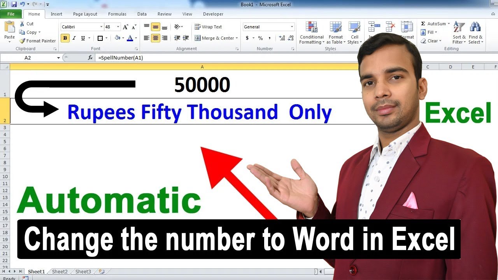The height and width of the screenshot is (280, 498).
Task: Toggle Middle Align
Action: [x=156, y=27]
